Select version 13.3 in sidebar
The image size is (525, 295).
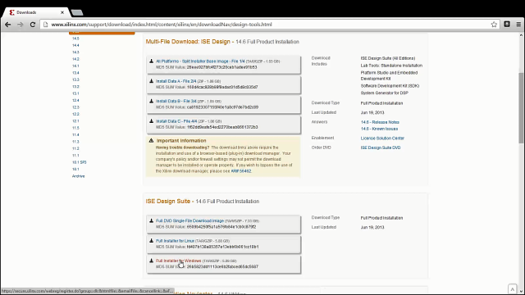click(x=75, y=79)
